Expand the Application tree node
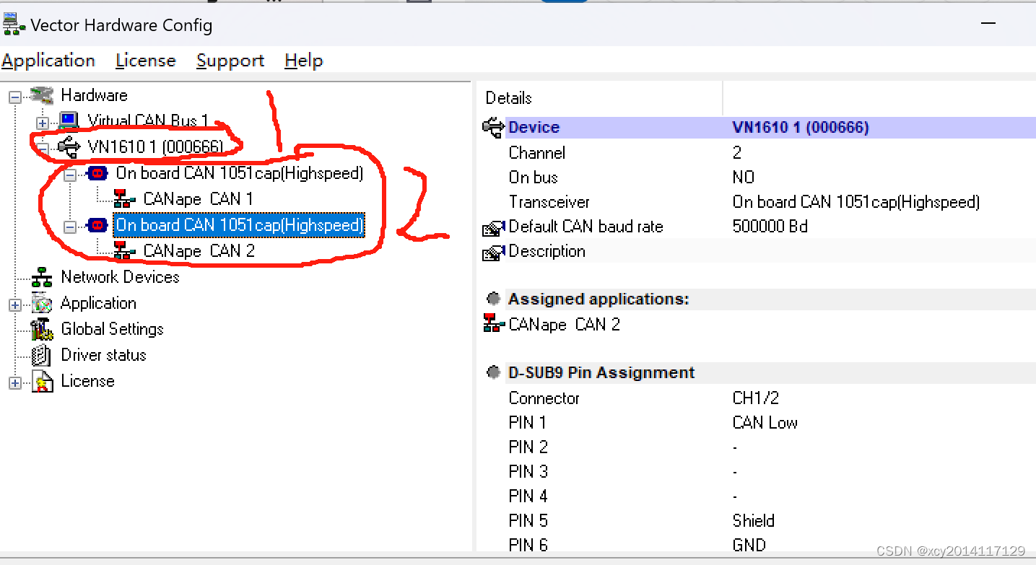This screenshot has height=565, width=1036. pyautogui.click(x=14, y=305)
